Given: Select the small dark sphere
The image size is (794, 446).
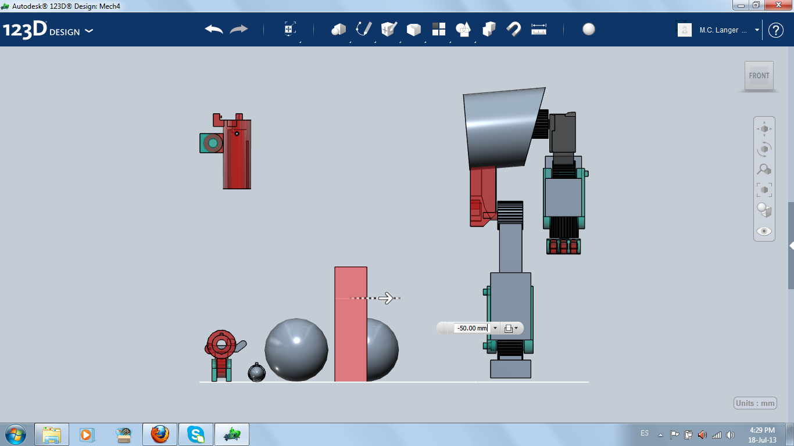Looking at the screenshot, I should 257,372.
